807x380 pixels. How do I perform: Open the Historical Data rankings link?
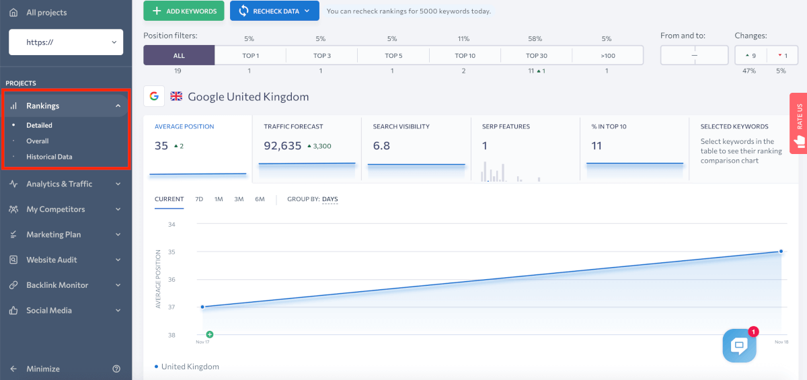[49, 157]
